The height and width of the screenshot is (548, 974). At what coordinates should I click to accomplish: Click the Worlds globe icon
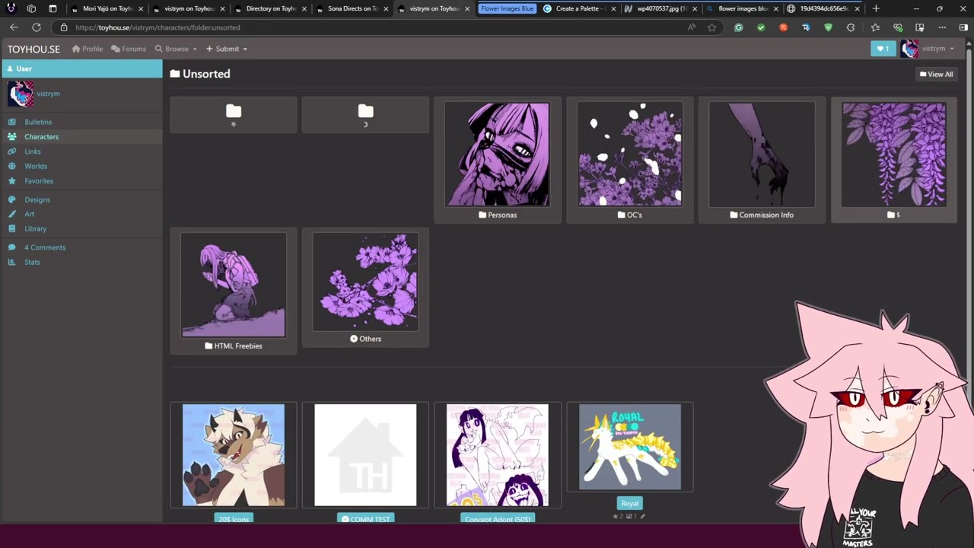pos(11,166)
